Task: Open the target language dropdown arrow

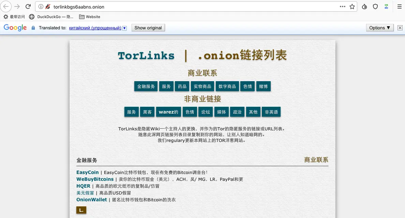Action: tap(124, 28)
